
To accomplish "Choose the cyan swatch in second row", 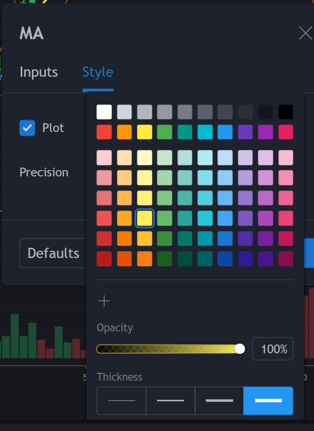I will [205, 132].
